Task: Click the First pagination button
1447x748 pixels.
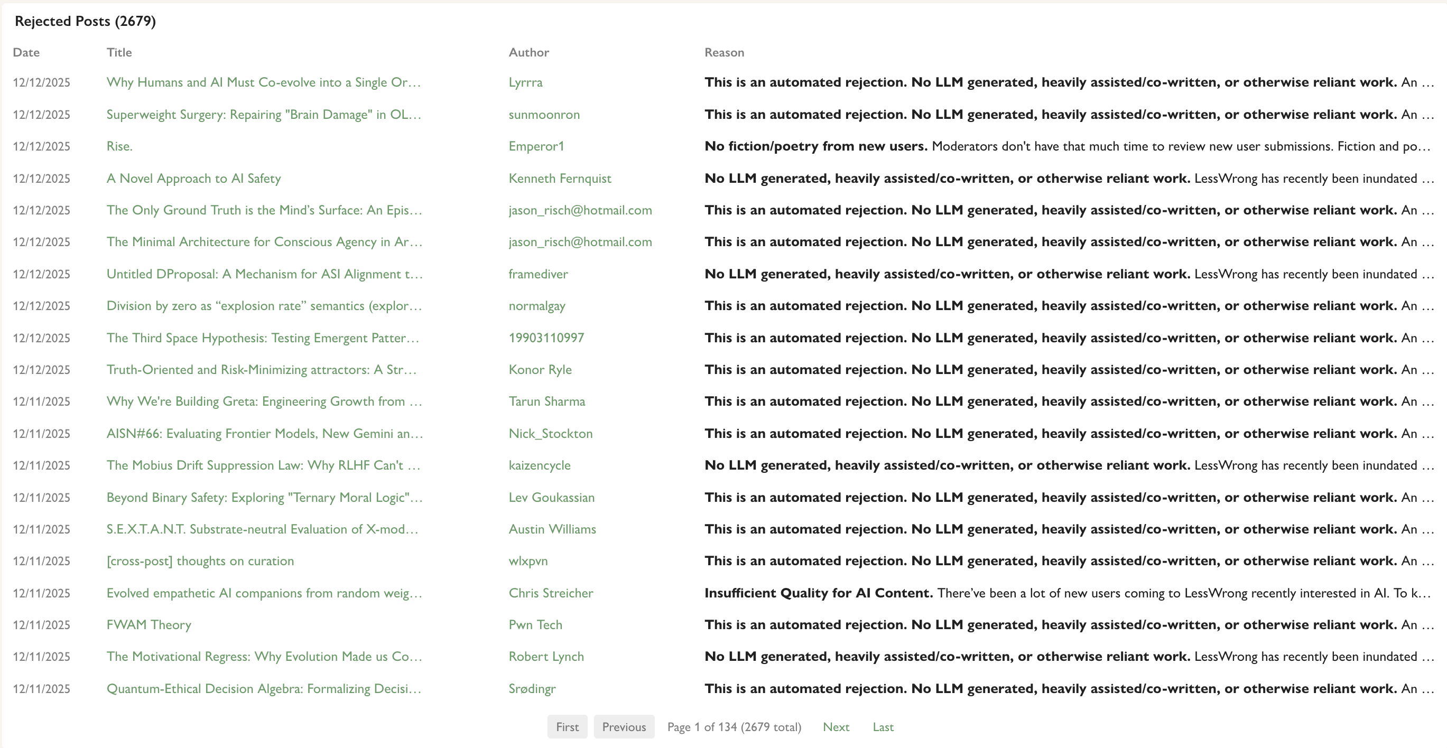Action: click(x=567, y=727)
